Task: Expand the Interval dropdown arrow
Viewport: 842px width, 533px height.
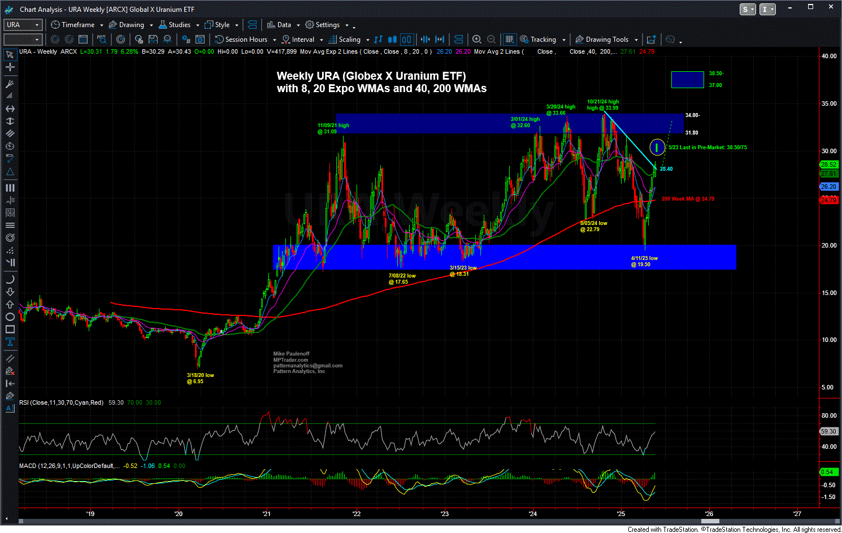Action: (321, 40)
